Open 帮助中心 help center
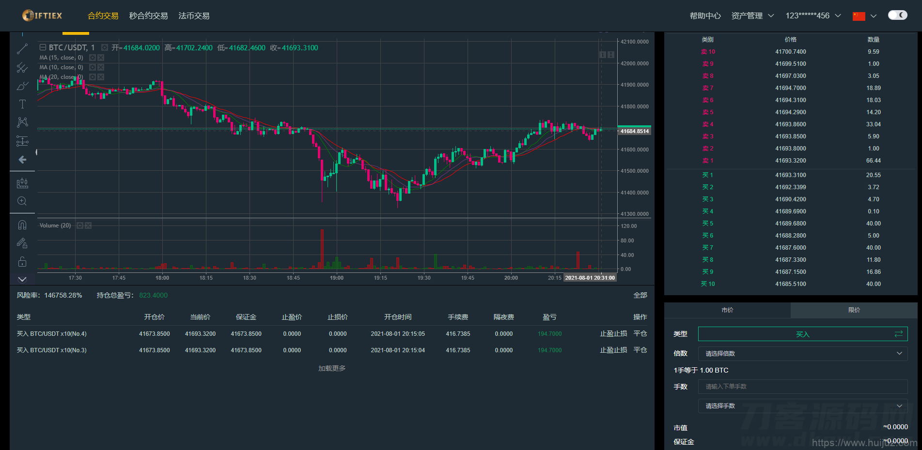This screenshot has width=922, height=450. point(705,15)
